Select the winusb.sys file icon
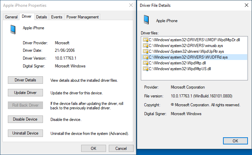252x155 pixels. point(146,46)
